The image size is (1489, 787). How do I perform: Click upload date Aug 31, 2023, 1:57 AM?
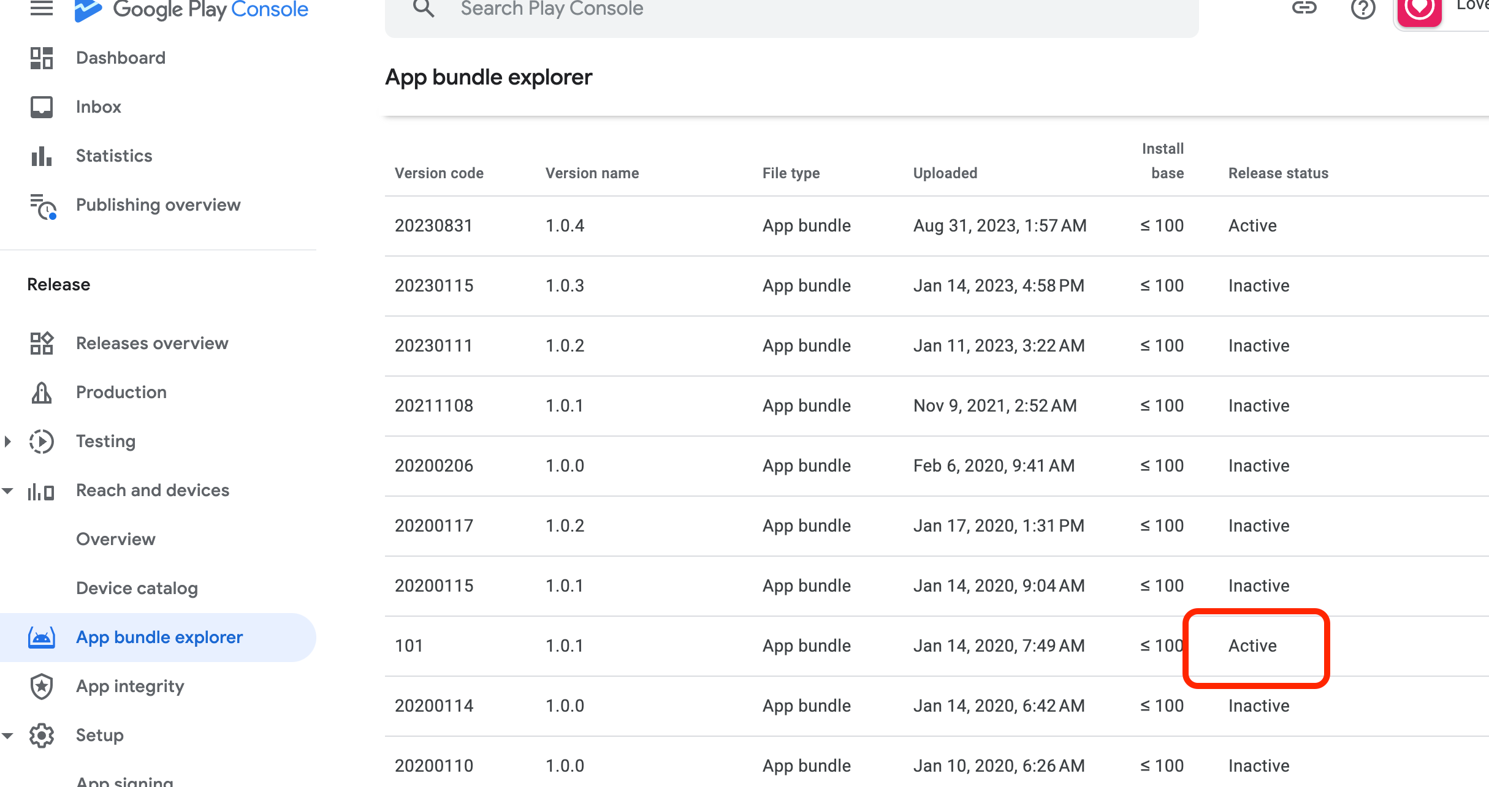point(1000,226)
